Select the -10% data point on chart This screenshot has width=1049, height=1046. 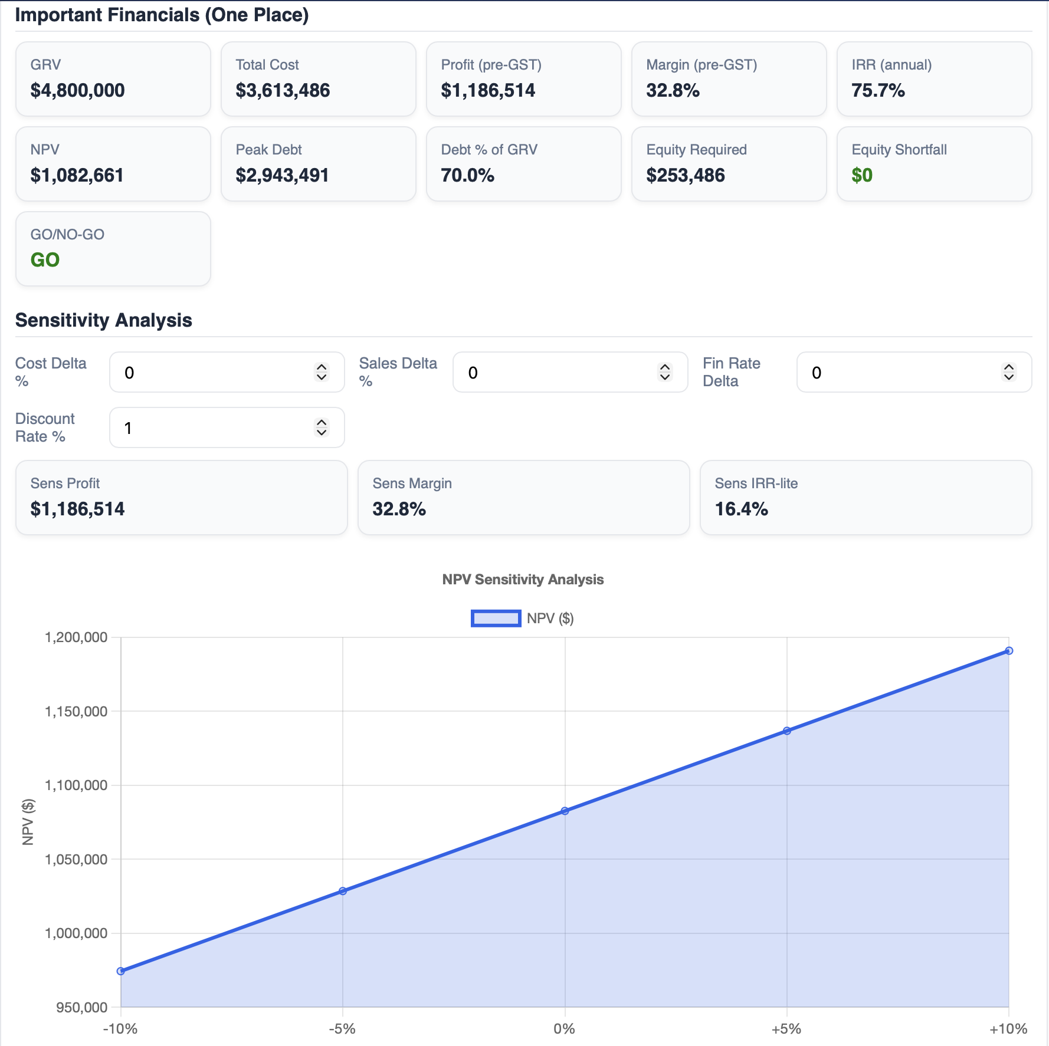(x=121, y=971)
